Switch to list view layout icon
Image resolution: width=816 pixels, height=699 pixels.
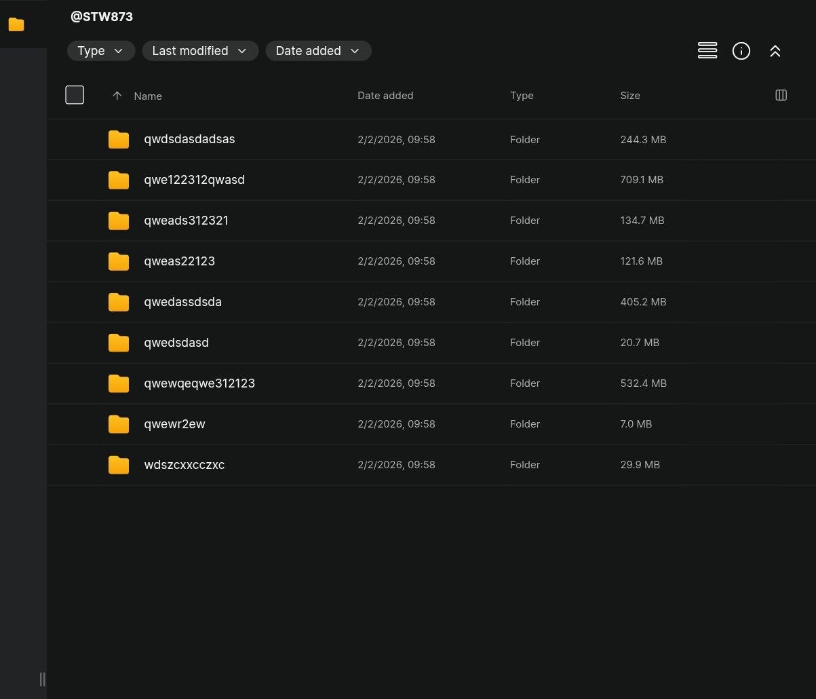(707, 51)
